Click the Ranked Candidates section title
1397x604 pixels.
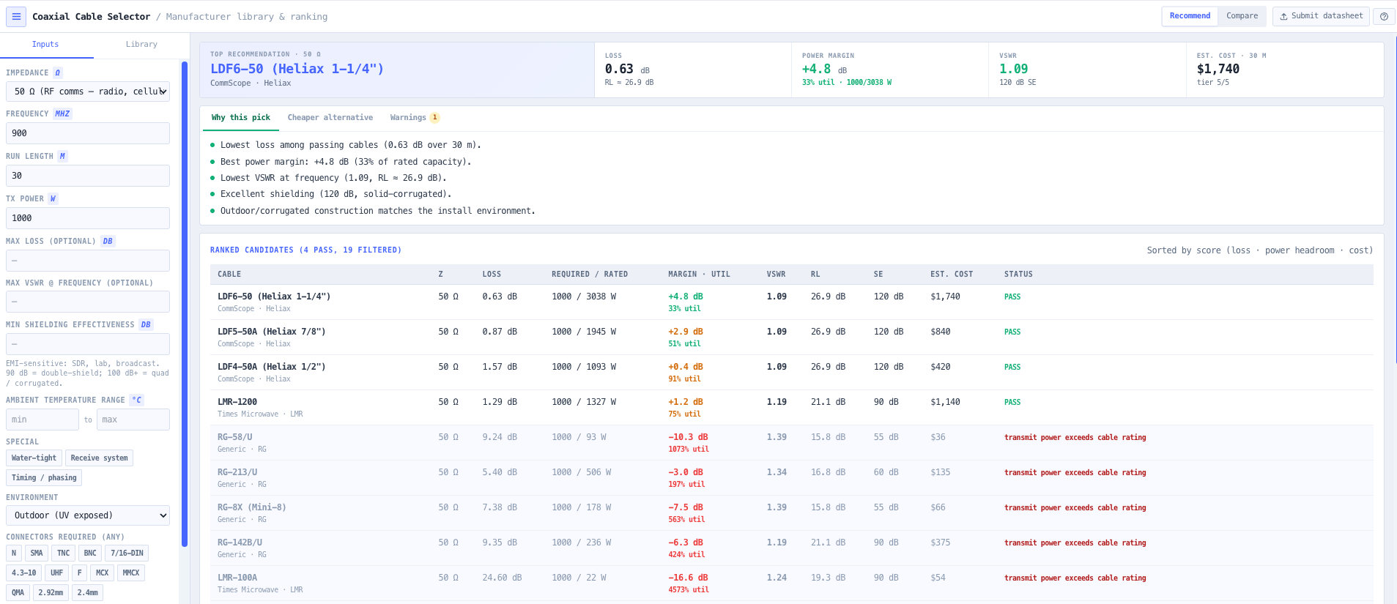[305, 250]
